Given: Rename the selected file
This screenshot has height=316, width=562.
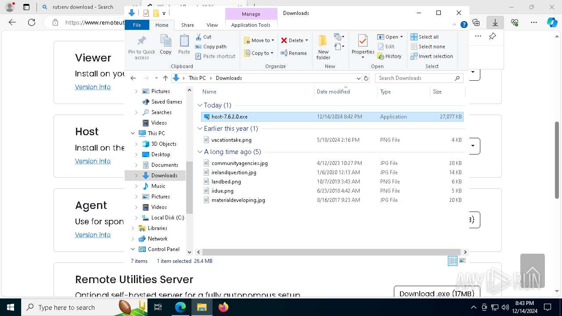Looking at the screenshot, I should coord(294,53).
